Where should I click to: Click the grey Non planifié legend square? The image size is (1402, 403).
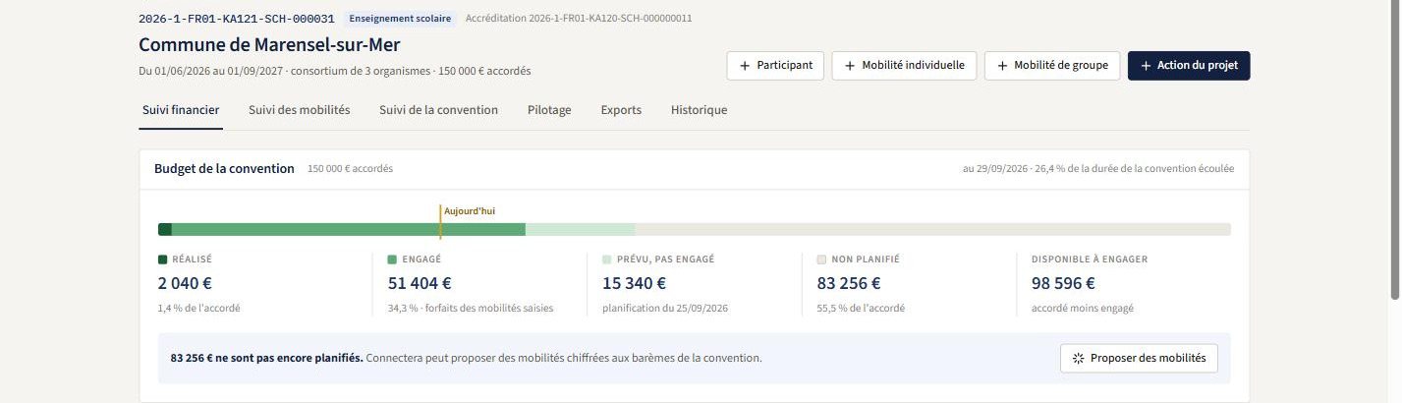821,259
